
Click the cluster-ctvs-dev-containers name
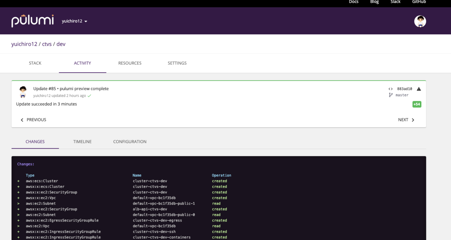coord(162,237)
